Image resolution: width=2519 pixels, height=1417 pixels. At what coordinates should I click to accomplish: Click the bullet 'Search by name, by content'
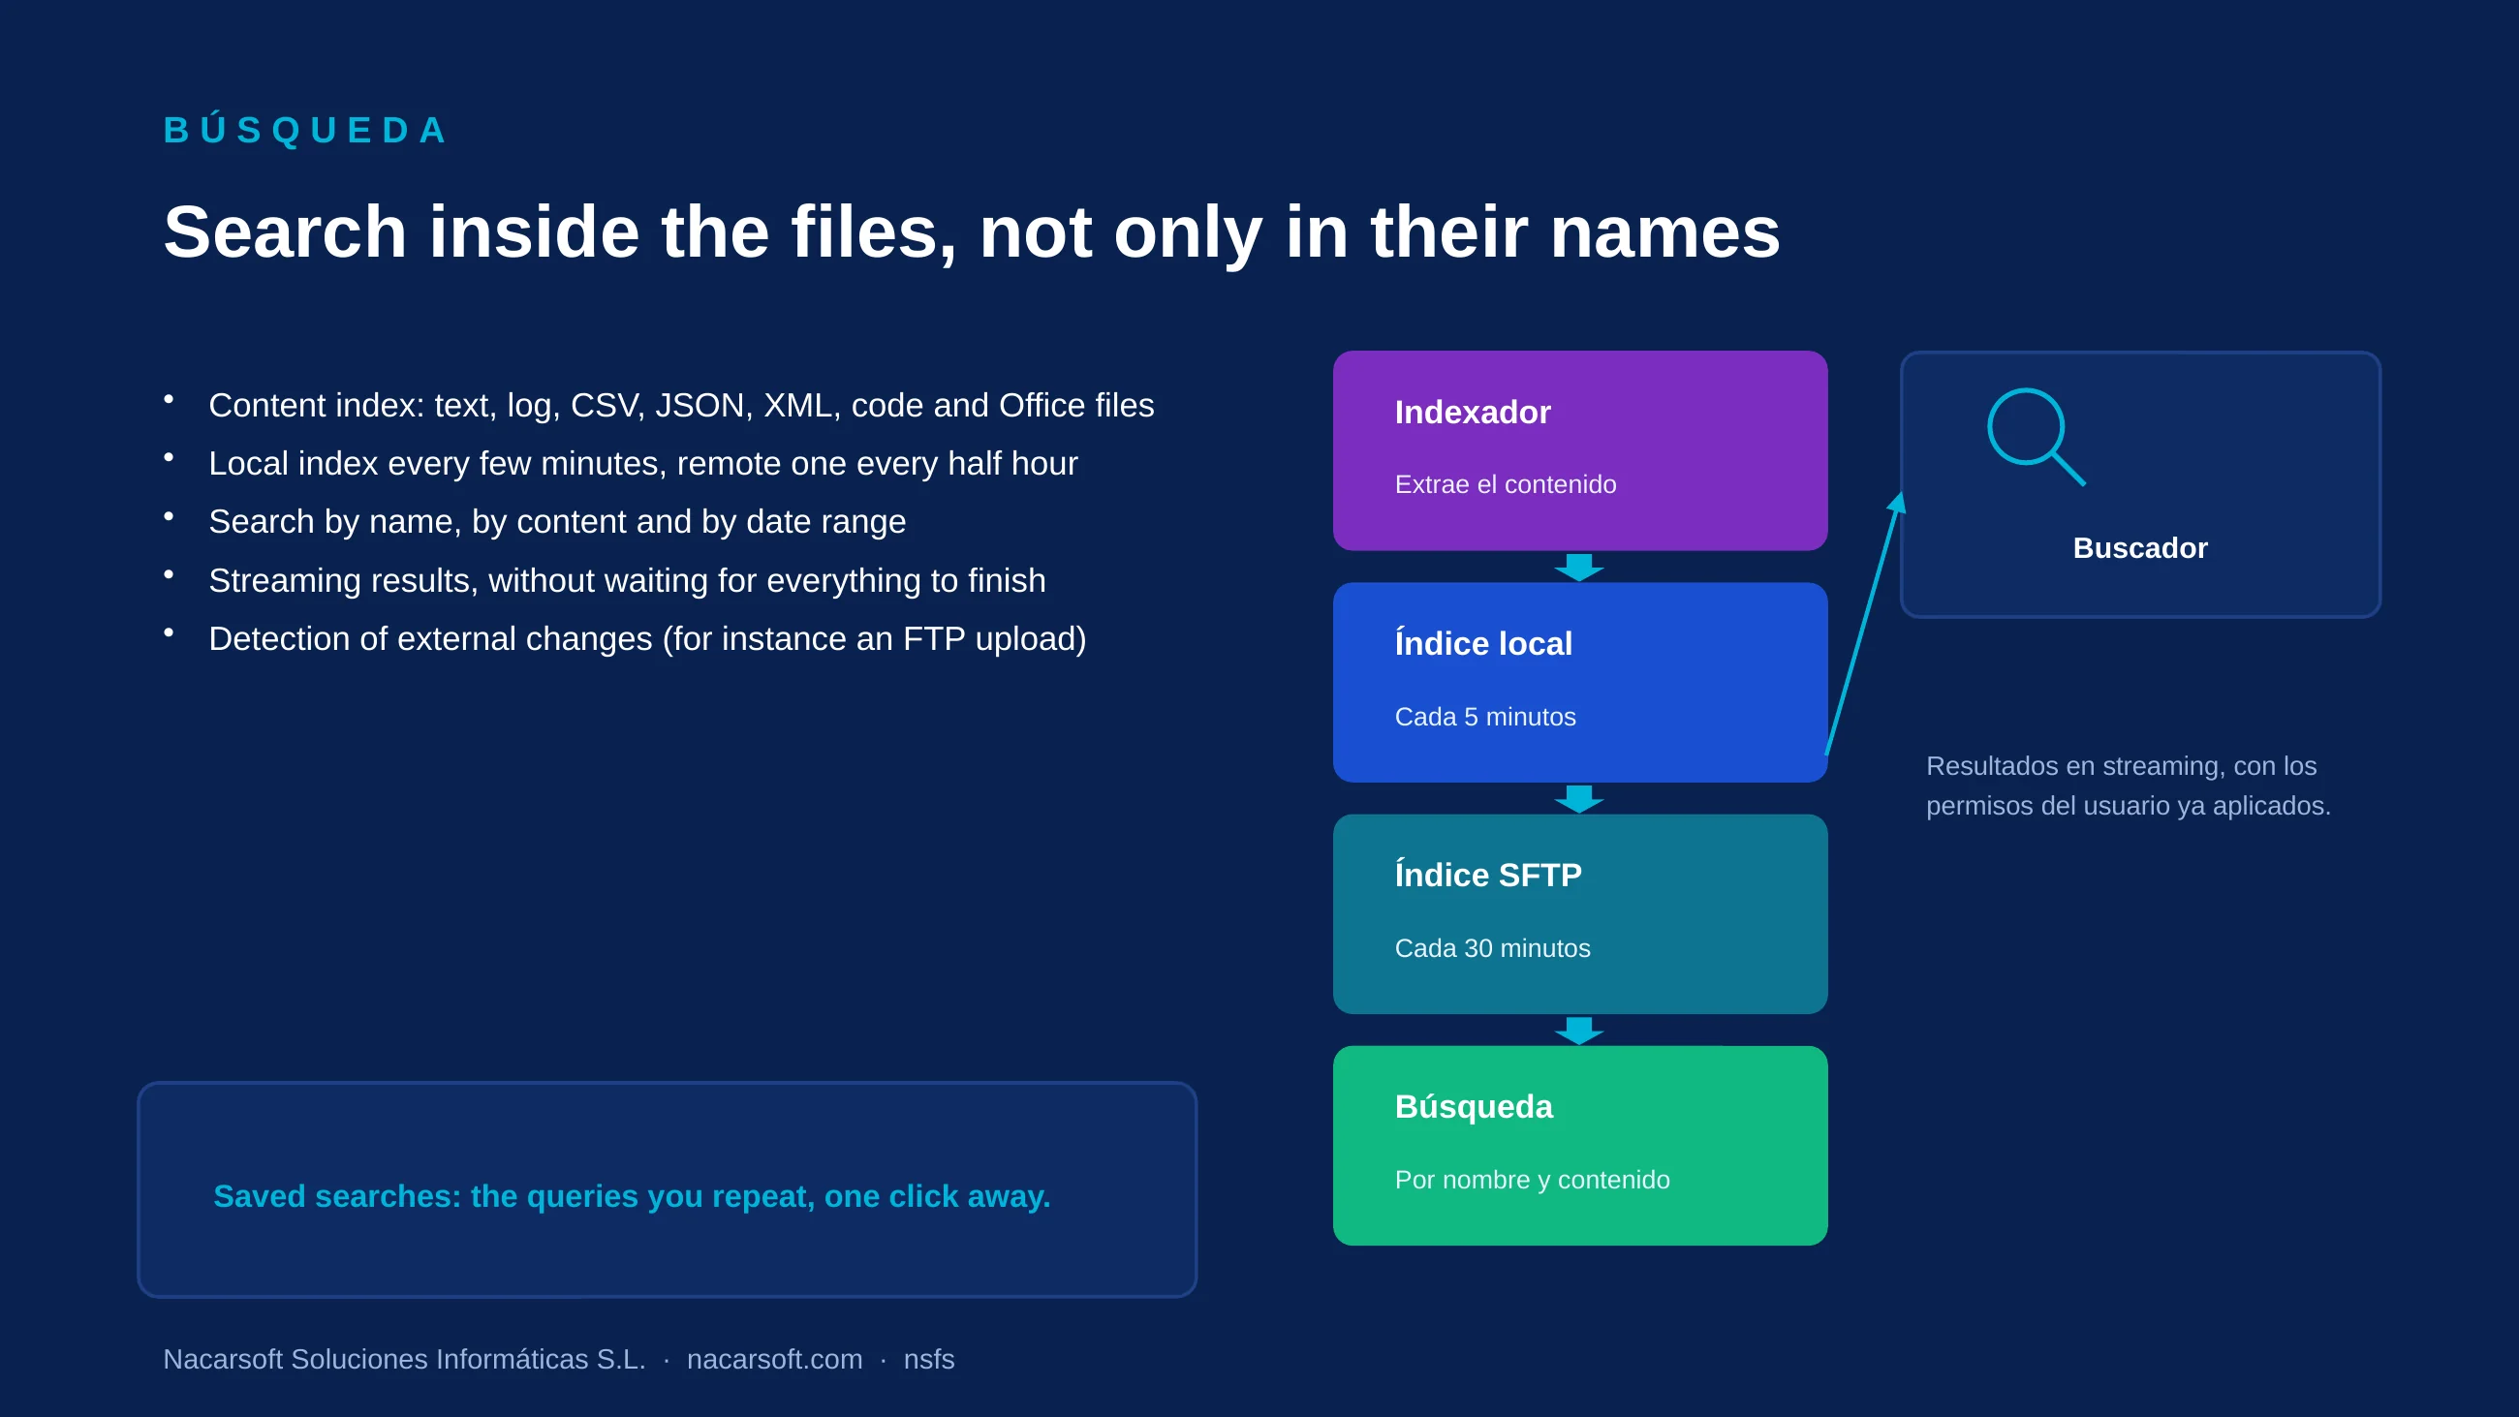(557, 521)
